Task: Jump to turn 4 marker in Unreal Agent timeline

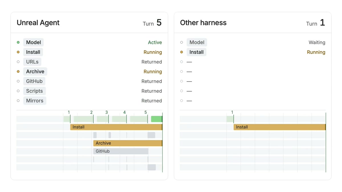Action: (x=125, y=112)
